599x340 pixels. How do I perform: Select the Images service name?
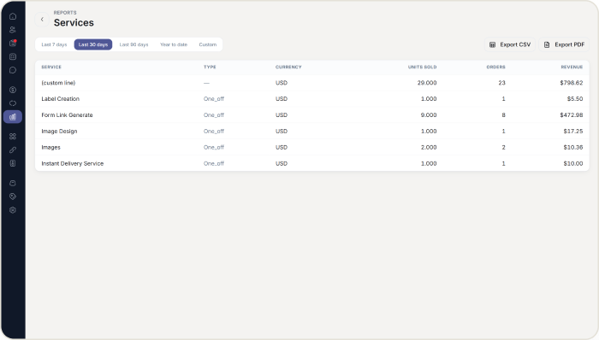click(50, 148)
